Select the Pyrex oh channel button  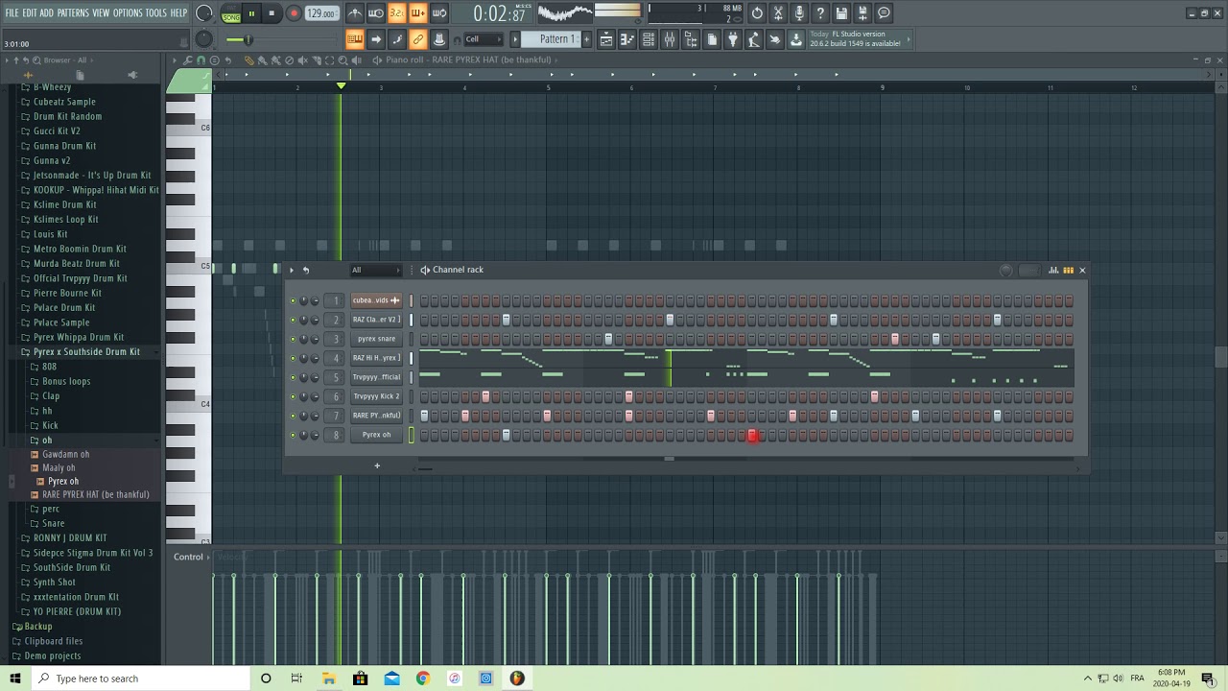376,435
